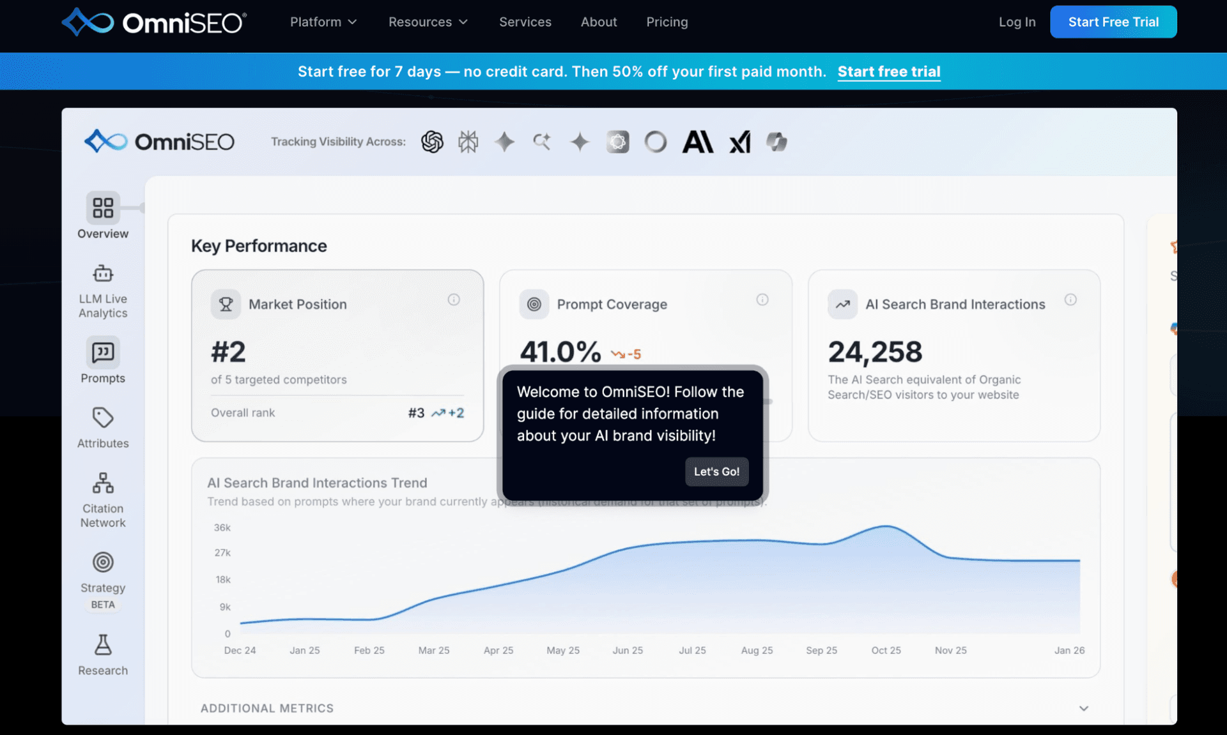Click the Market Position info icon
The height and width of the screenshot is (735, 1227).
tap(454, 299)
